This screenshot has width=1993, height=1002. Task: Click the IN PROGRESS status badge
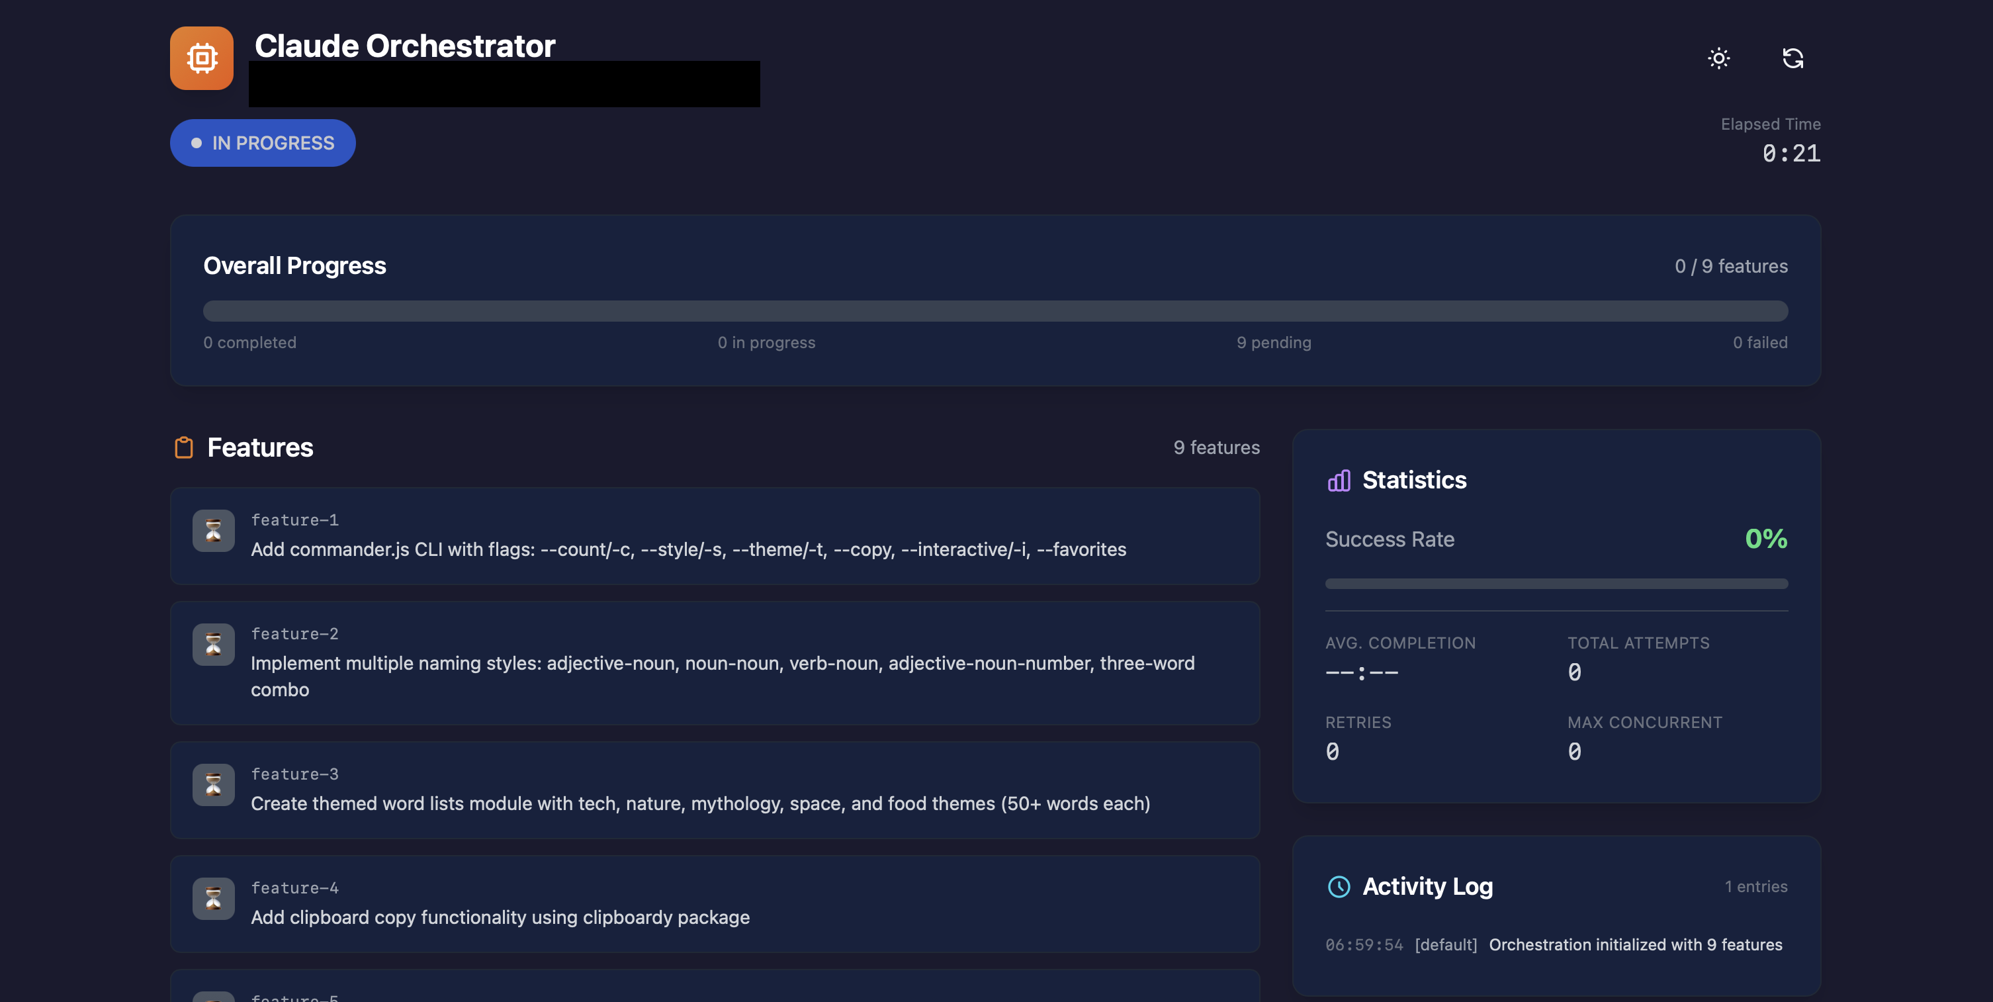coord(262,143)
